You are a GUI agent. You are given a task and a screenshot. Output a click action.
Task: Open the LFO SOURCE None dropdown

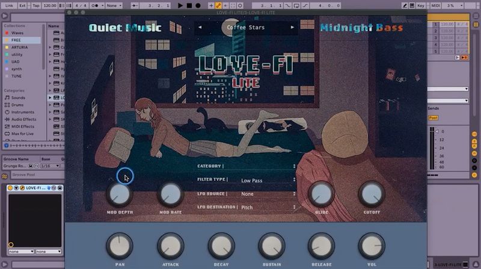tap(268, 194)
